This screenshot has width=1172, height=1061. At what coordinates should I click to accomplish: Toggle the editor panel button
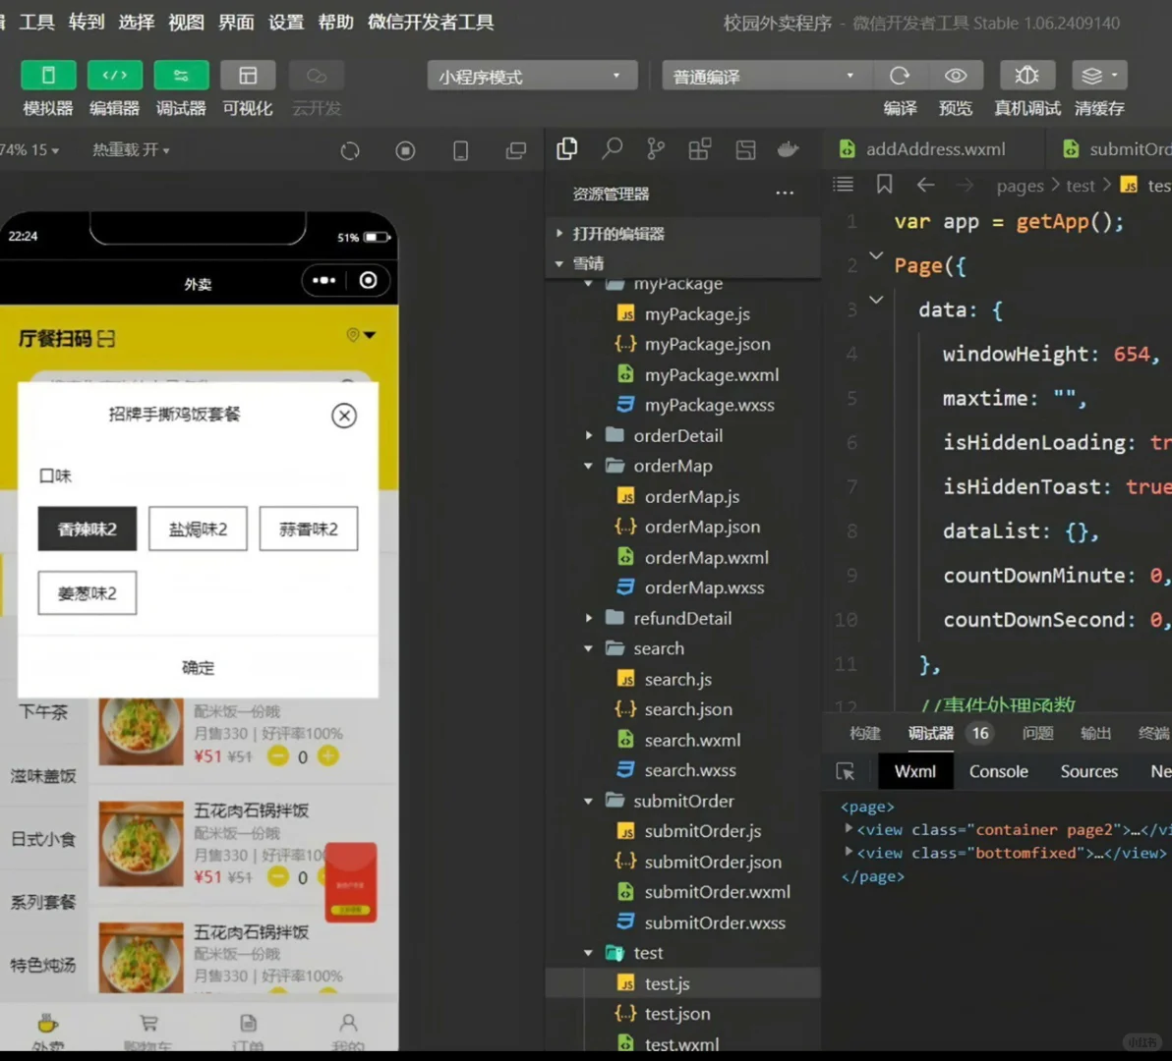pos(114,76)
